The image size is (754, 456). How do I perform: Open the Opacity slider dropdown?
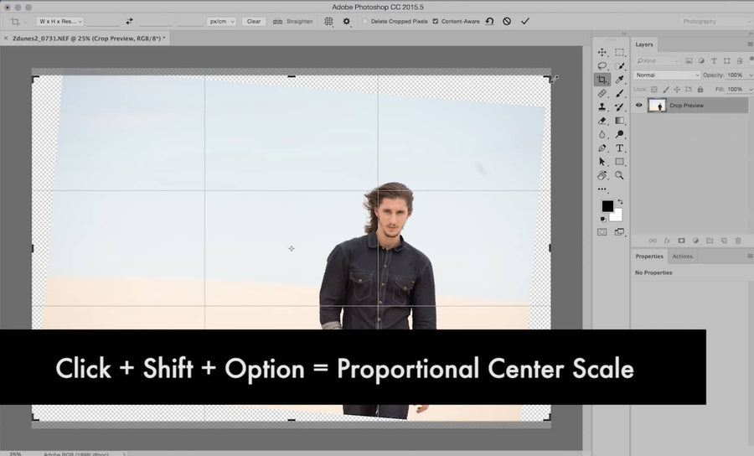pos(750,75)
